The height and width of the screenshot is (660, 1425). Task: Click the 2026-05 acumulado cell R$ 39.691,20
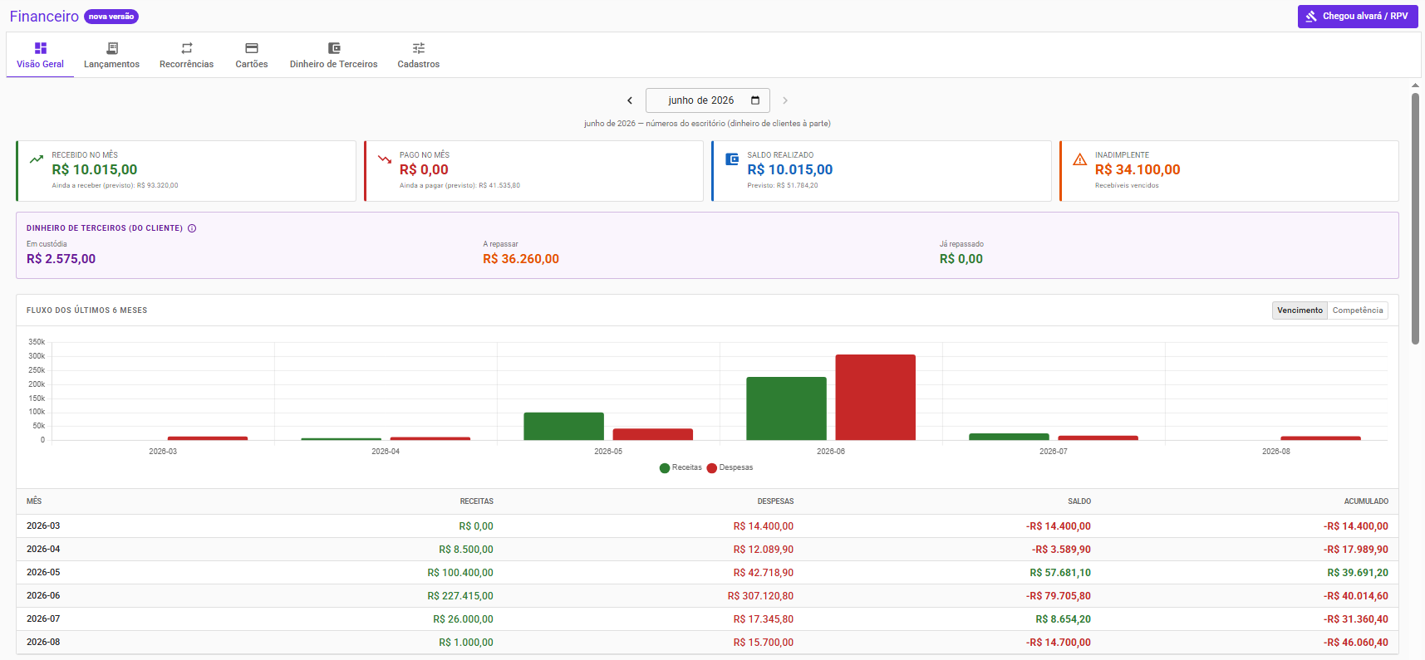(1358, 573)
